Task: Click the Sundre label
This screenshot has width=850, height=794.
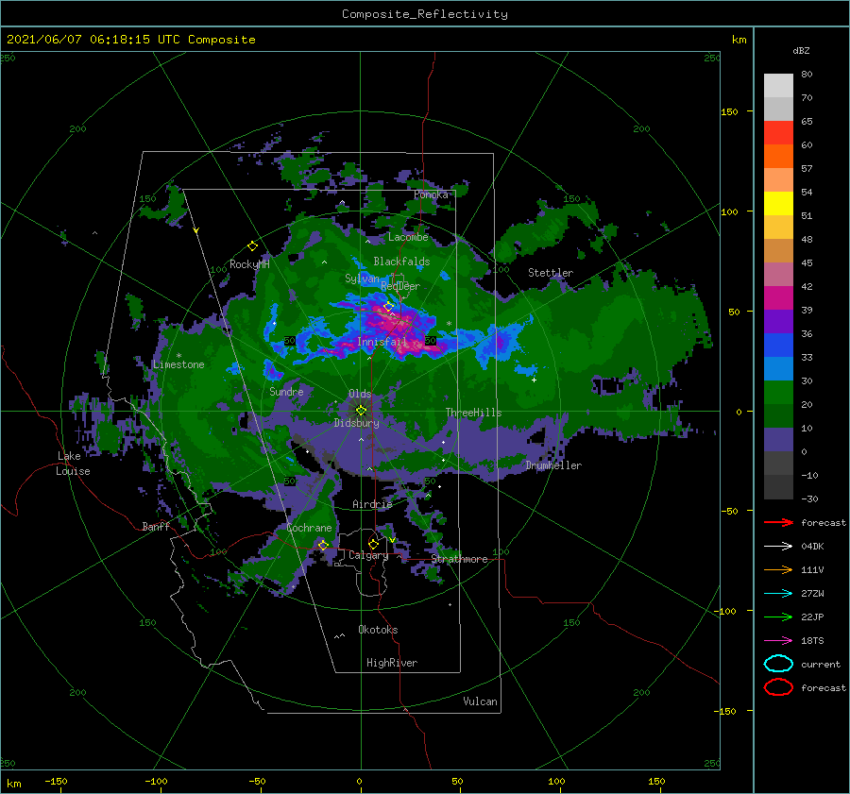Action: (286, 391)
